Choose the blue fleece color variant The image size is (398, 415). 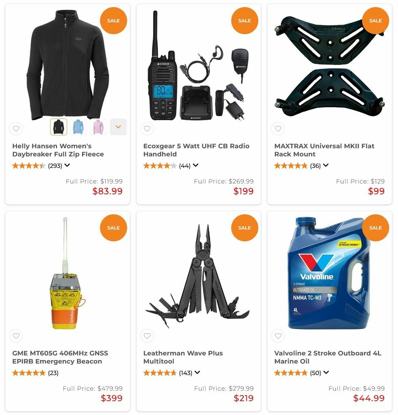78,127
